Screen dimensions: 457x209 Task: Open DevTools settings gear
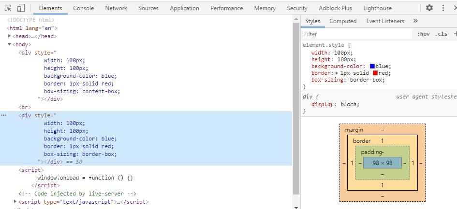(429, 8)
